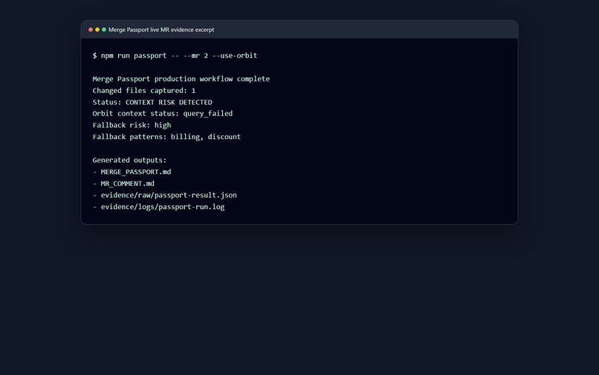Viewport: 599px width, 375px height.
Task: Select line "Merge Passport production workflow complete"
Action: pos(181,79)
